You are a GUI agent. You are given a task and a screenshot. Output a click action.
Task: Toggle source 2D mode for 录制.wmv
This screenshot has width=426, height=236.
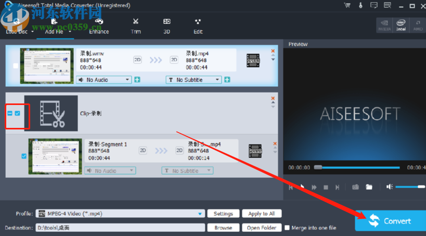pyautogui.click(x=137, y=60)
